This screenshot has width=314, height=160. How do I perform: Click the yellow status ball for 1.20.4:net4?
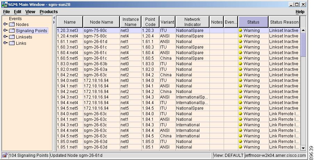(240, 36)
